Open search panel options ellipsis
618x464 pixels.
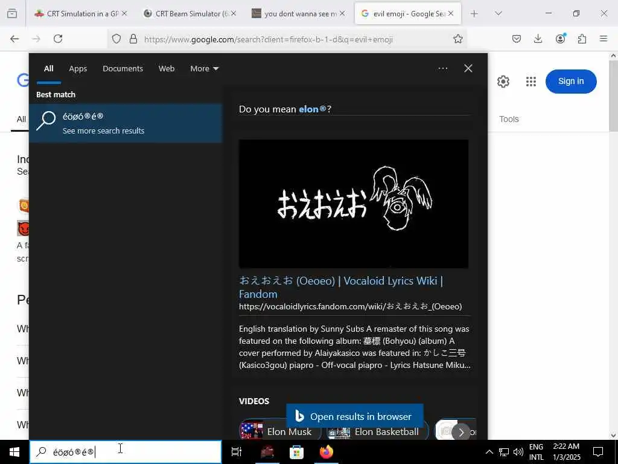pyautogui.click(x=442, y=68)
